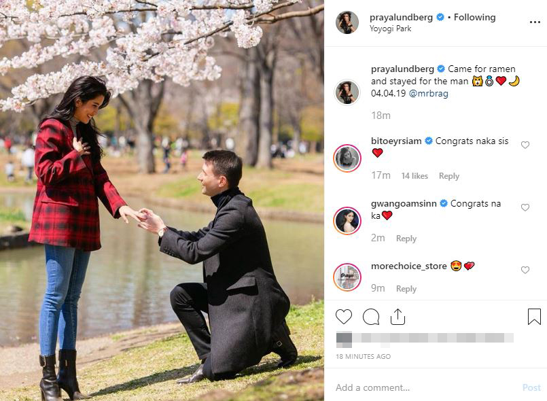Toggle the Following button

point(474,17)
